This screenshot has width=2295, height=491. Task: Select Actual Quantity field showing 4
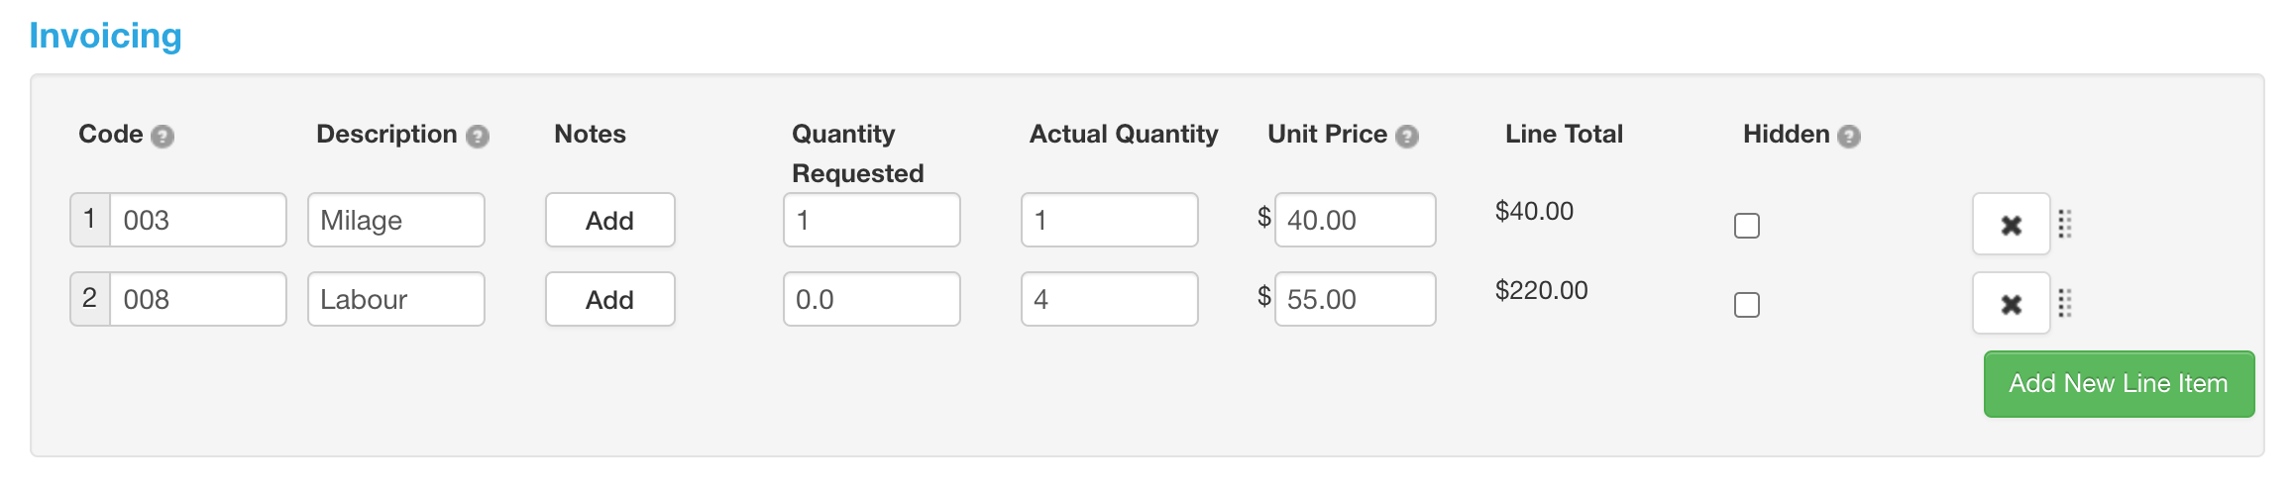click(1110, 299)
